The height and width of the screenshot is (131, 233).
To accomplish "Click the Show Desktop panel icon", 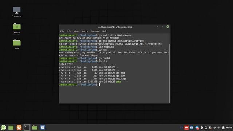I will (11, 127).
